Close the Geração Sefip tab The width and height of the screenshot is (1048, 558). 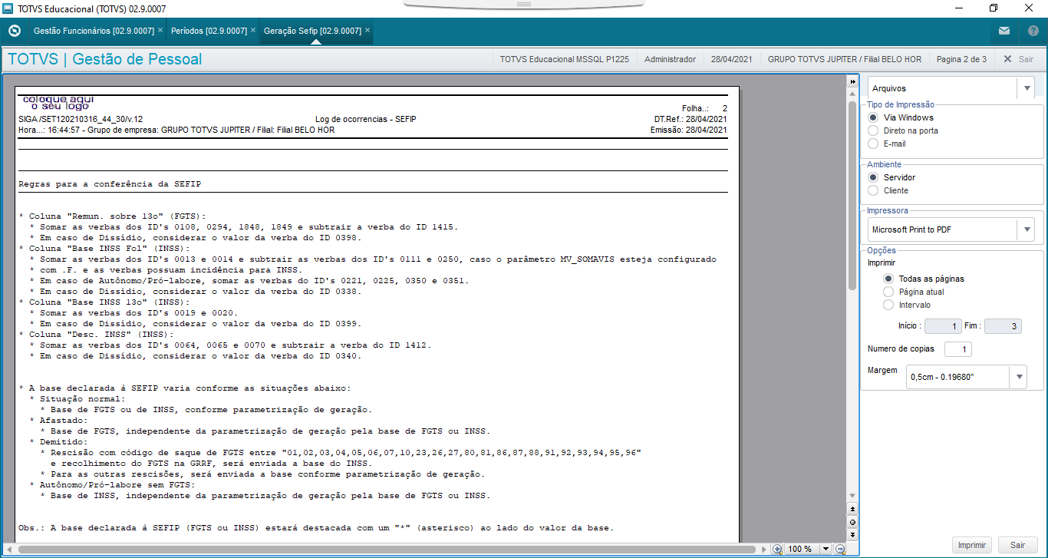click(367, 31)
